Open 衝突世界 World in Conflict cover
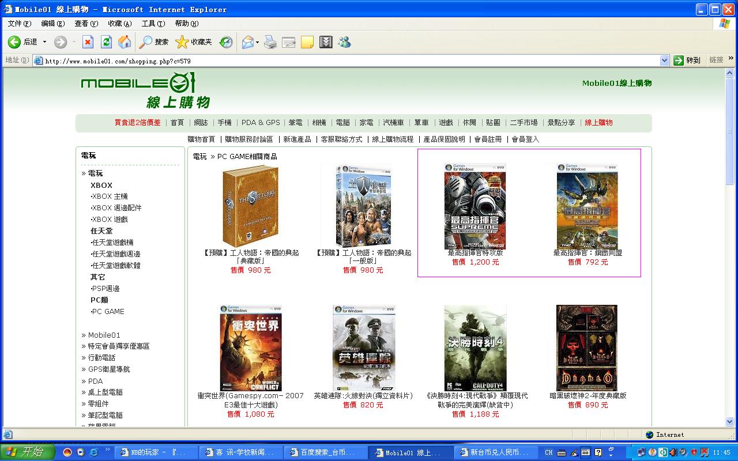Image resolution: width=738 pixels, height=461 pixels. [250, 348]
